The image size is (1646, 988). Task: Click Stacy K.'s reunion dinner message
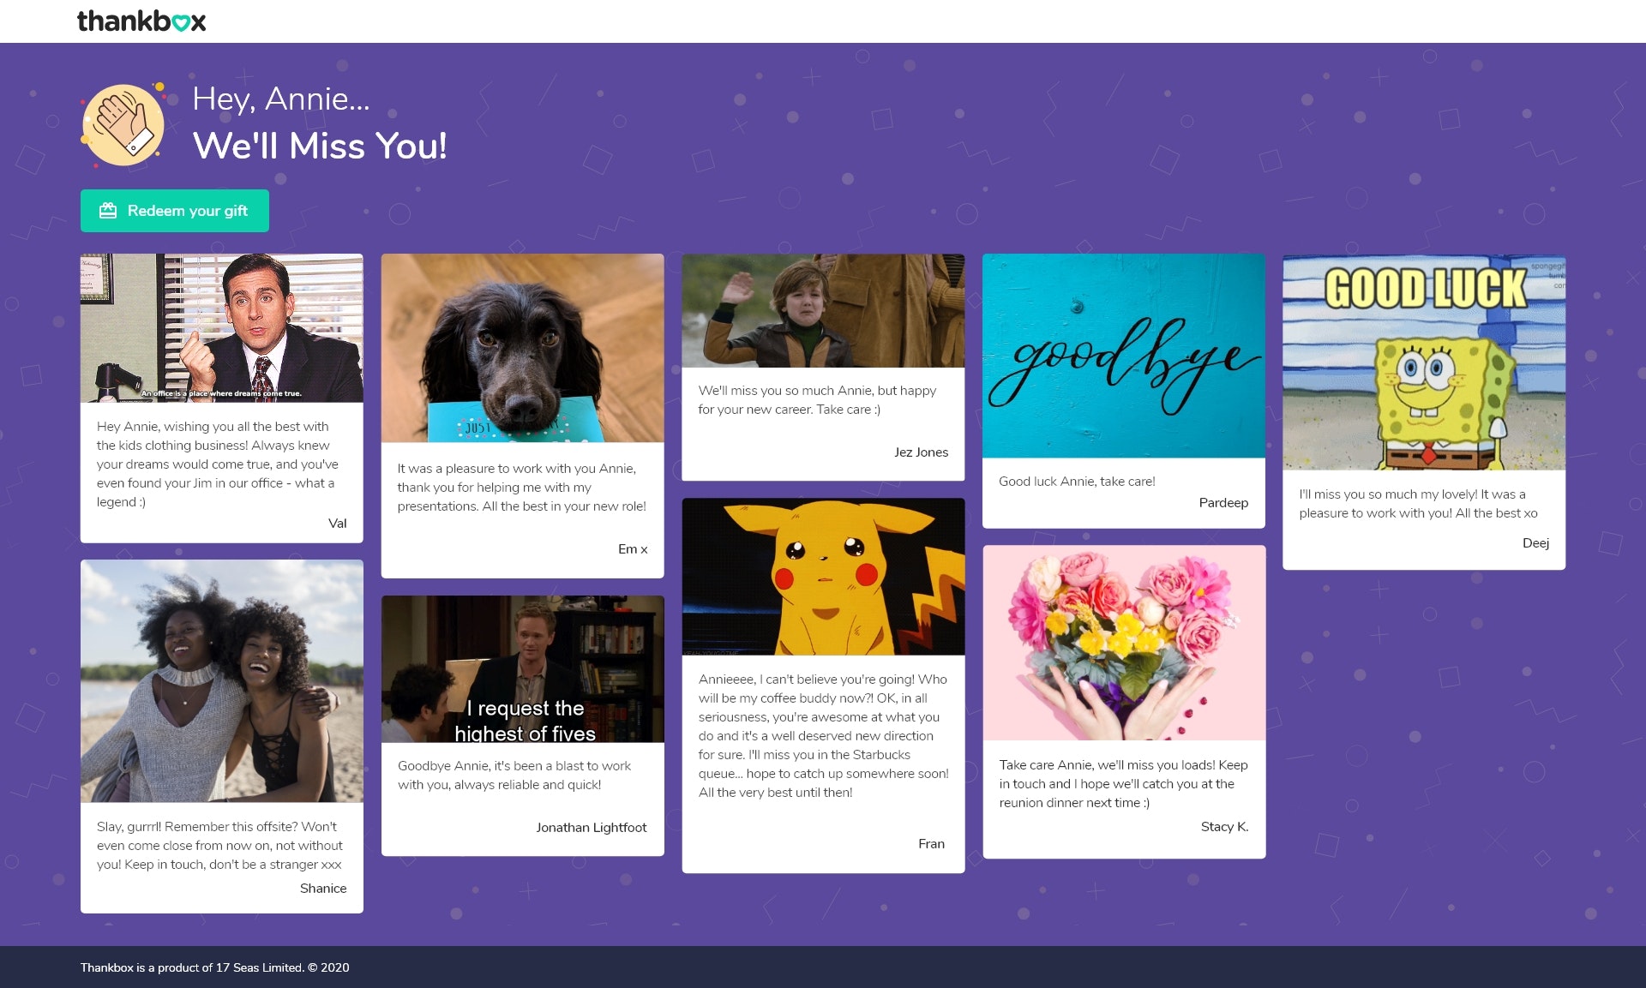click(x=1122, y=783)
